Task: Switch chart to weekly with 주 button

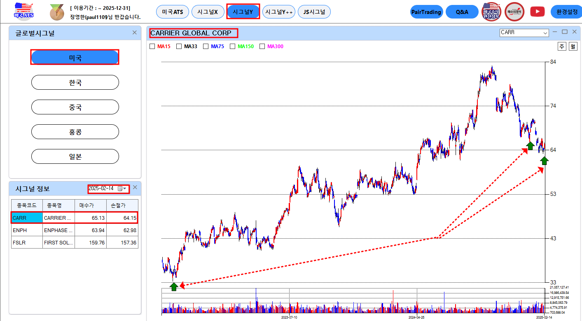Action: 562,47
